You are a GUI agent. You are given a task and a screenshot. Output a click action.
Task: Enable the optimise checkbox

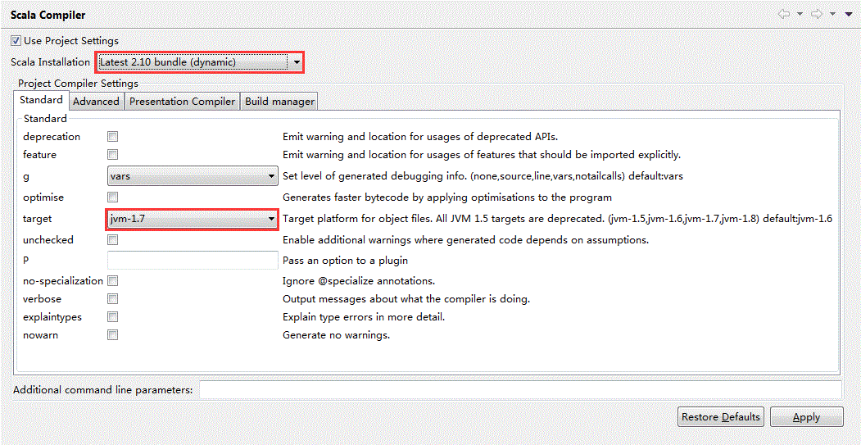(x=112, y=197)
